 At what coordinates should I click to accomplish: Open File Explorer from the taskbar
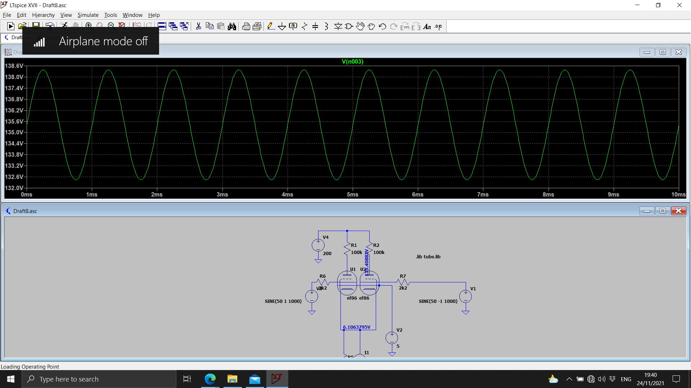(232, 379)
